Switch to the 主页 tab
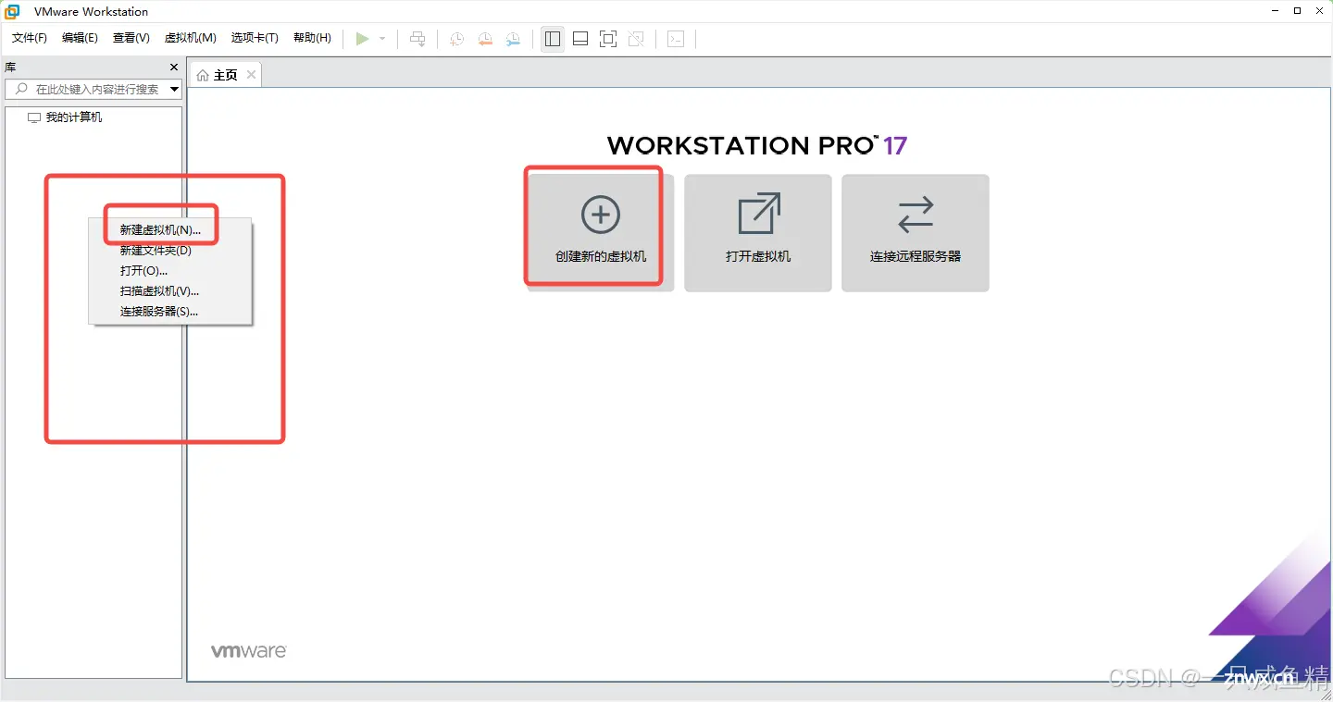 [225, 75]
